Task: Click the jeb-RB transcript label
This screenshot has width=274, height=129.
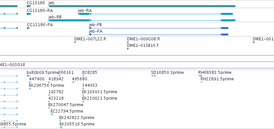Action: [55, 17]
